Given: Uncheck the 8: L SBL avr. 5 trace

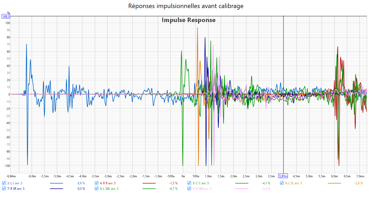Looking at the screenshot, I should 97,189.
